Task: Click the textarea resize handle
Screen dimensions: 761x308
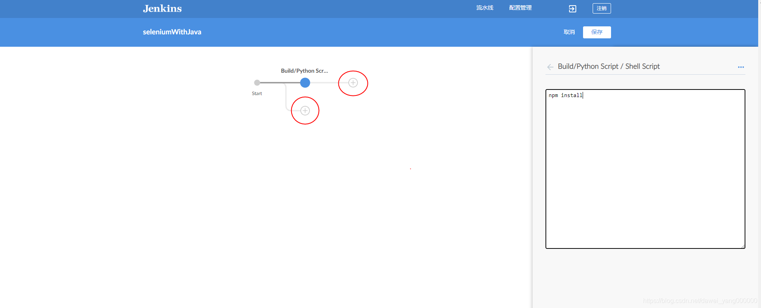Action: click(x=743, y=246)
